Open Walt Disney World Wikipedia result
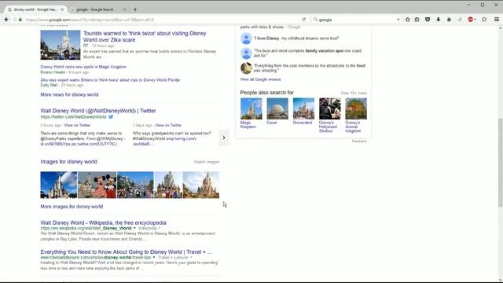503x283 pixels. pos(103,222)
